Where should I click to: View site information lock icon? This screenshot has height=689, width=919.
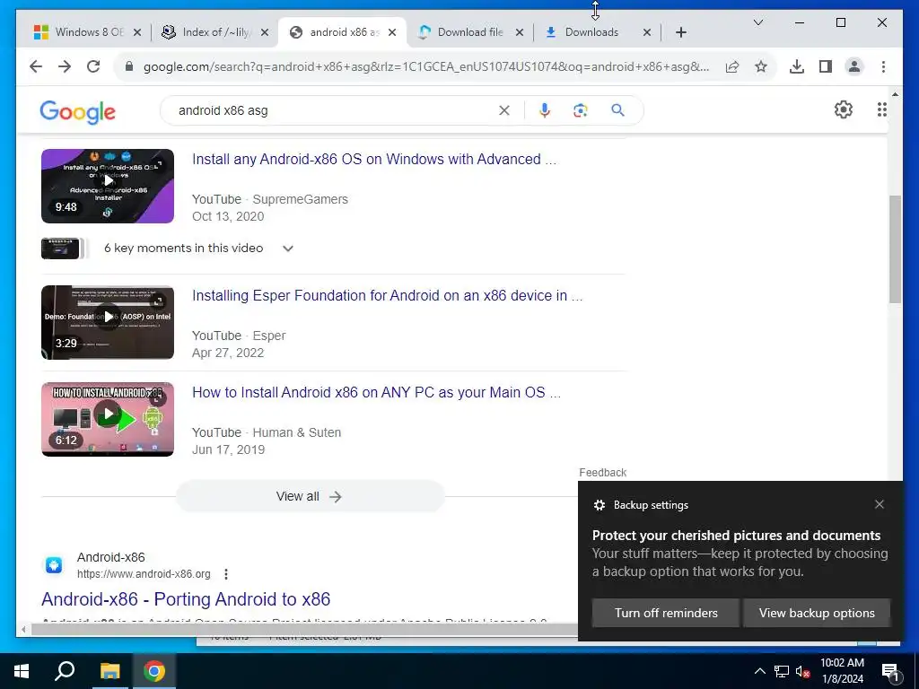129,66
